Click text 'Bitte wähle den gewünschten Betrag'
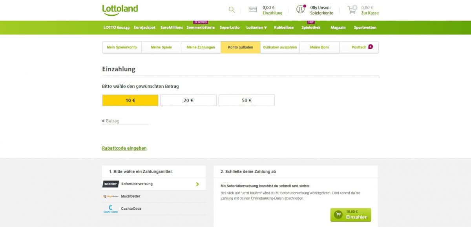Screen dimensions: 471x227 140,86
